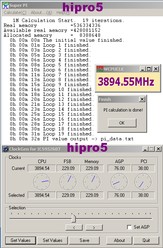The image size is (163, 248).
Task: Confirm the Finish dialog with OK
Action: point(122,123)
